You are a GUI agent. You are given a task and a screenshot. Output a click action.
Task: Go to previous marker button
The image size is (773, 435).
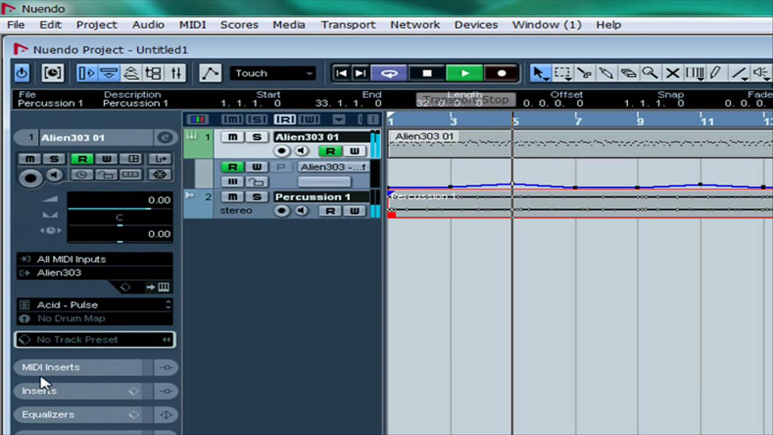(x=341, y=73)
